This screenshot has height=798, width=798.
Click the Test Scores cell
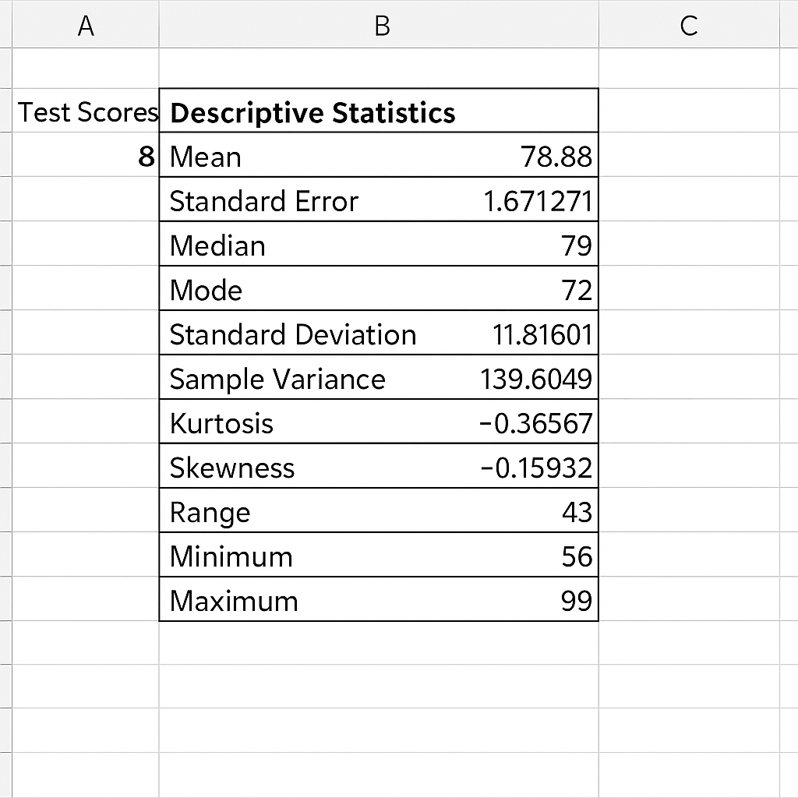point(87,112)
